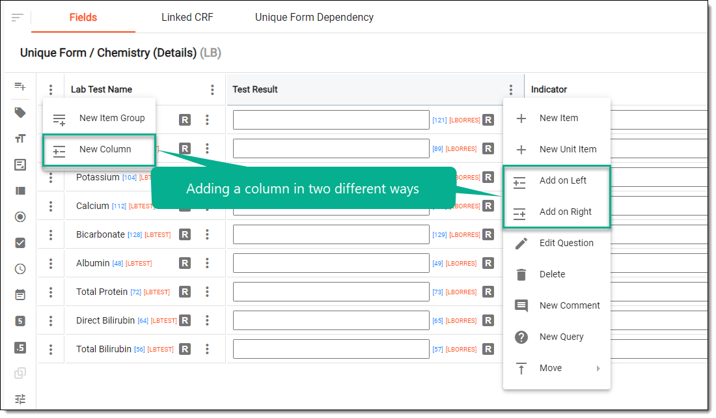The height and width of the screenshot is (418, 716).
Task: Choose New Column from menu
Action: point(99,149)
